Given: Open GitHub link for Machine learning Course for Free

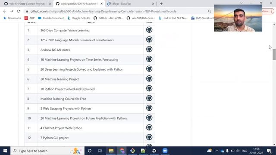Looking at the screenshot, I should [x=149, y=98].
